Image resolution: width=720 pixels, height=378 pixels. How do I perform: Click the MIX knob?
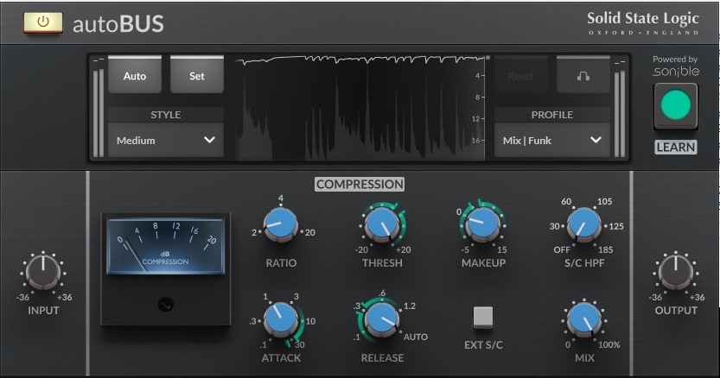pos(583,320)
